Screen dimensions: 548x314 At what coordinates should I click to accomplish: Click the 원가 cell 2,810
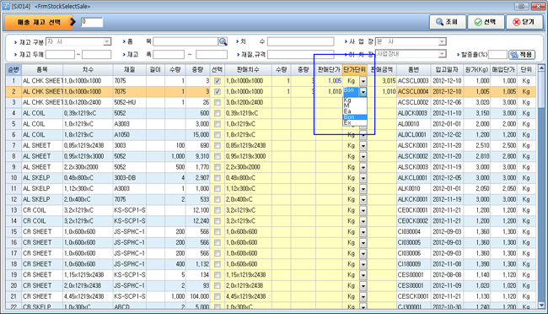476,156
